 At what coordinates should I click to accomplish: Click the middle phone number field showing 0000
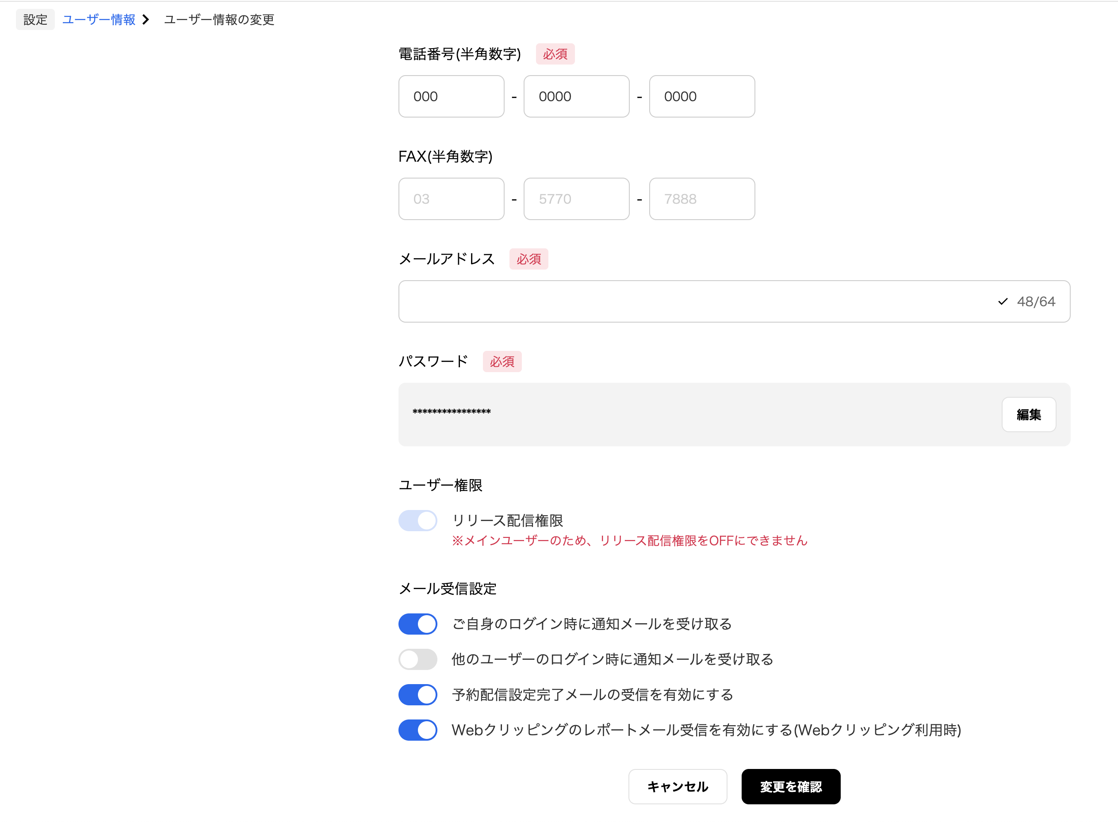(576, 96)
